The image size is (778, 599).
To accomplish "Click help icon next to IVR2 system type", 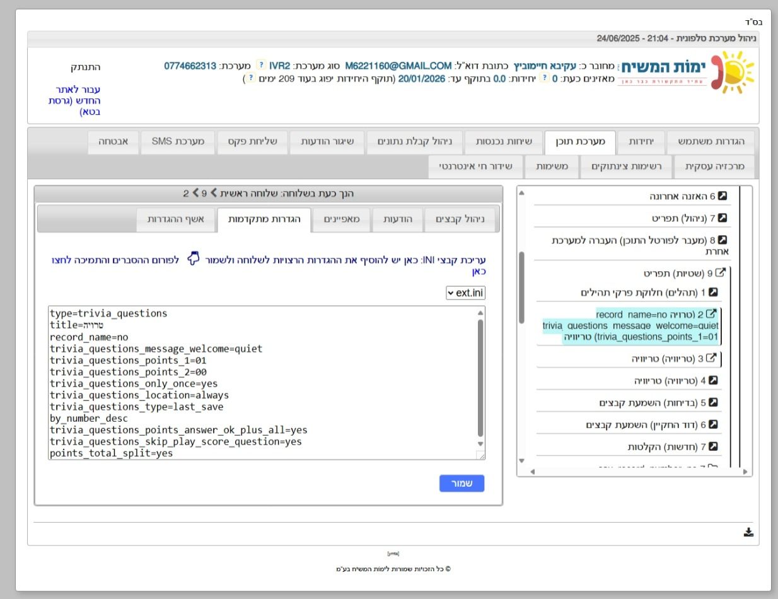I will [261, 66].
